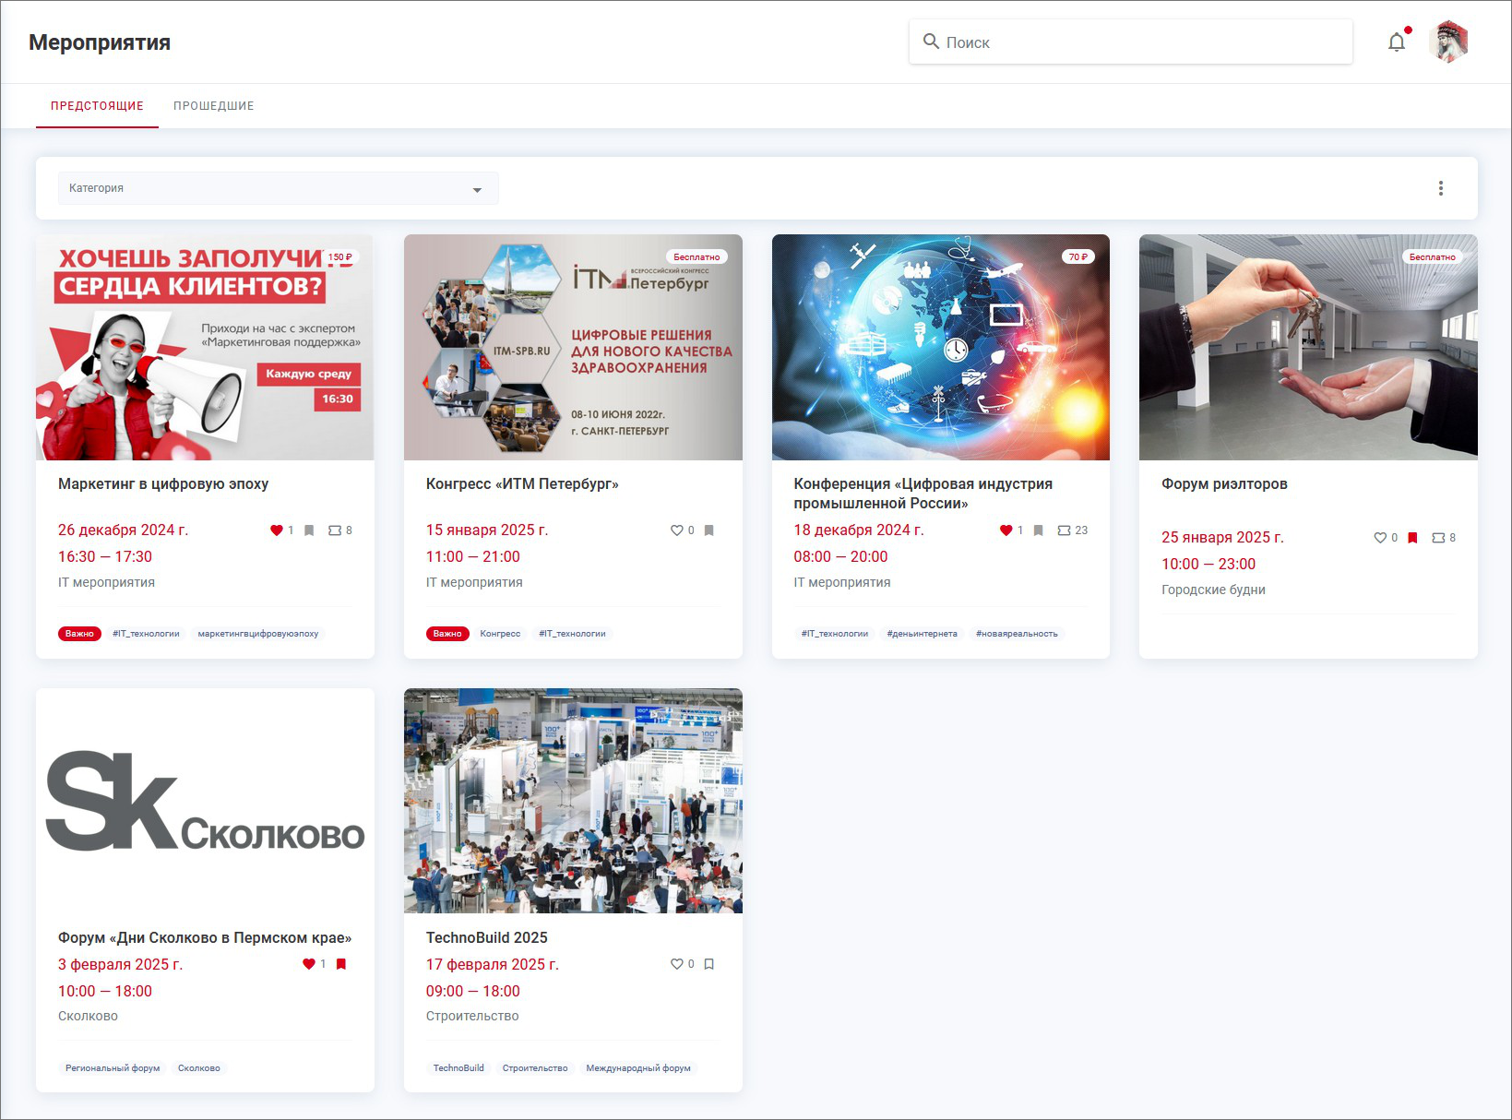Screen dimensions: 1512x1120
Task: Click the Конгресс tag on ИТМ card
Action: pos(500,634)
